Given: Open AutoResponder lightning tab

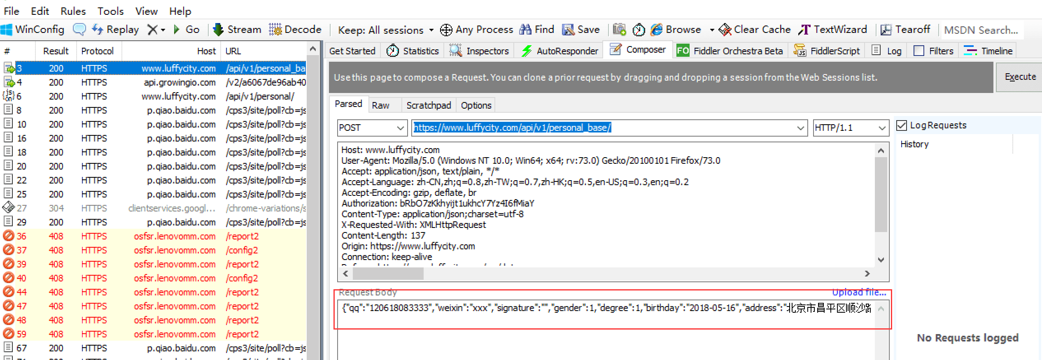Looking at the screenshot, I should tap(559, 51).
